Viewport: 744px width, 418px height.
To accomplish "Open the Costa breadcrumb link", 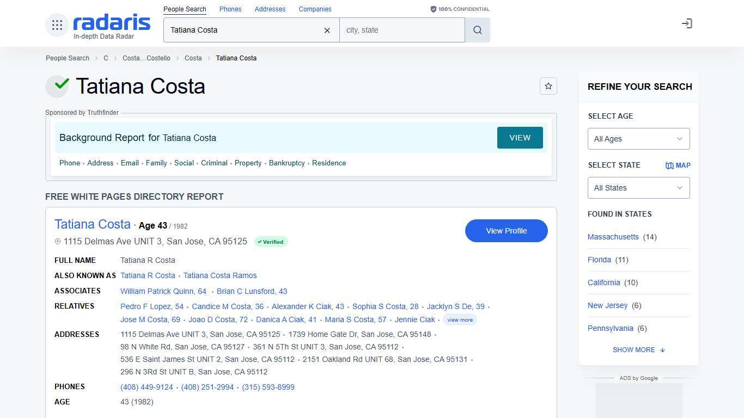I will point(193,58).
